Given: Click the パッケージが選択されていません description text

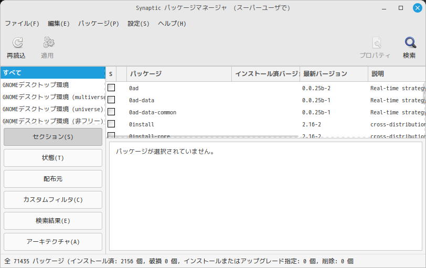Looking at the screenshot, I should tap(165, 152).
